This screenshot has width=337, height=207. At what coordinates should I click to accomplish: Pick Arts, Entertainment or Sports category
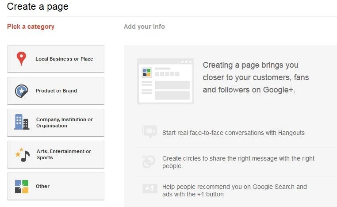pyautogui.click(x=64, y=154)
